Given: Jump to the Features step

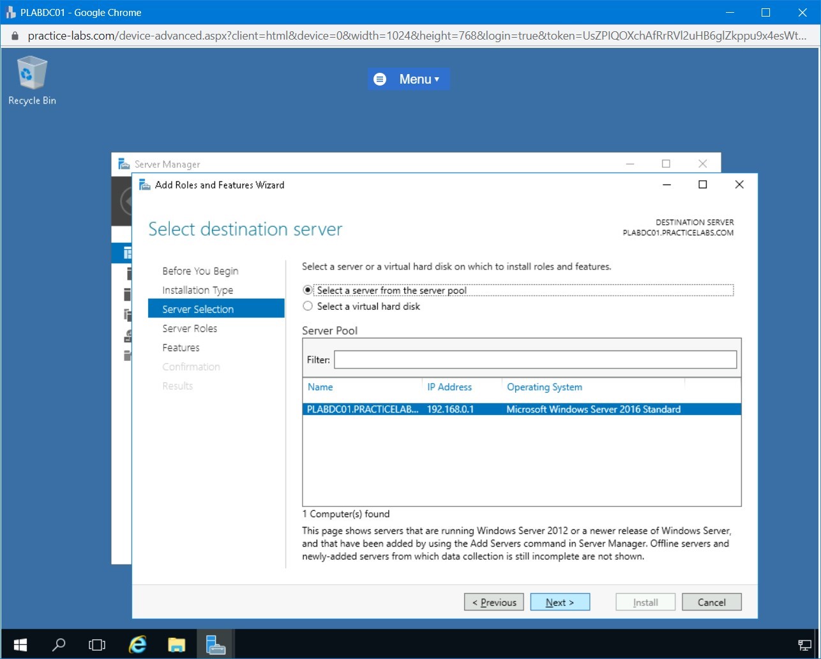Looking at the screenshot, I should [x=181, y=347].
